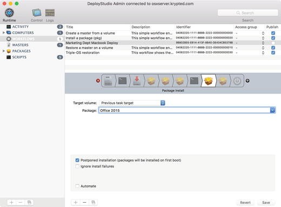Open access group stepper for Restore a master row
281x207 pixels.
263,48
